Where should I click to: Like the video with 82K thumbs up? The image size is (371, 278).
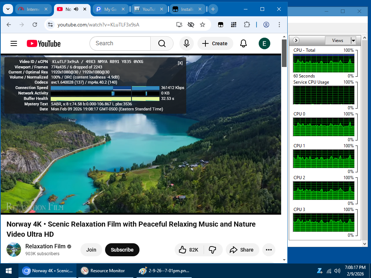(189, 250)
